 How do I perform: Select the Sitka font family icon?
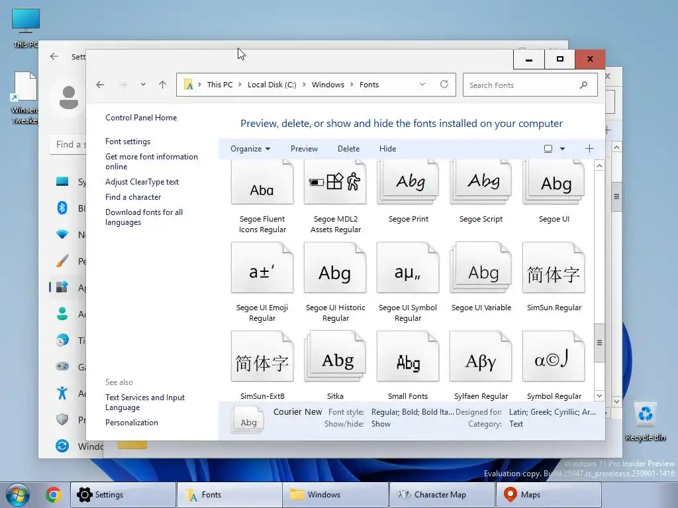click(x=335, y=357)
